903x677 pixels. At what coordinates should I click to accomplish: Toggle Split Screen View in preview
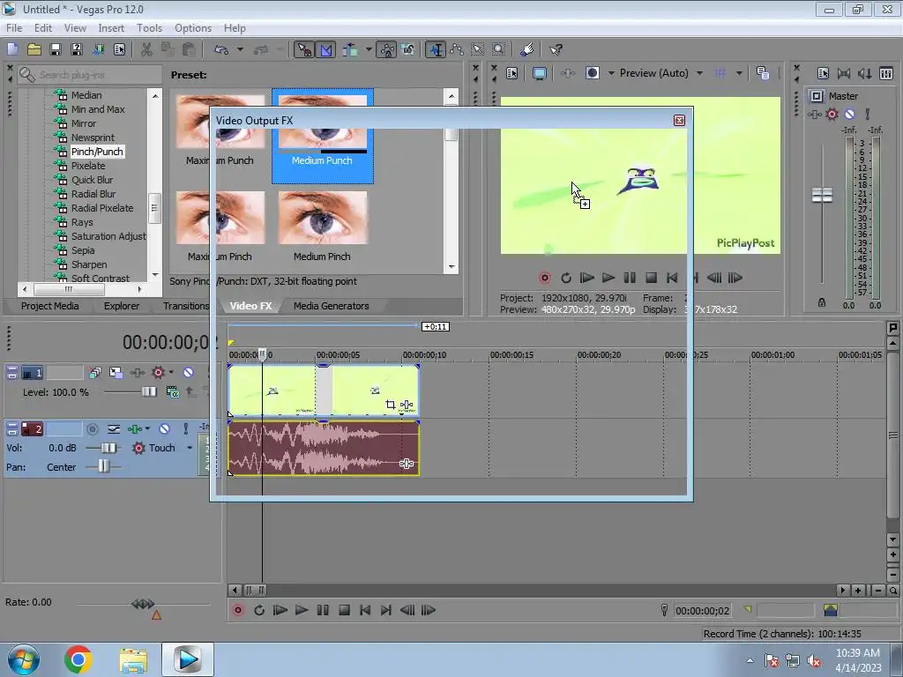(592, 73)
